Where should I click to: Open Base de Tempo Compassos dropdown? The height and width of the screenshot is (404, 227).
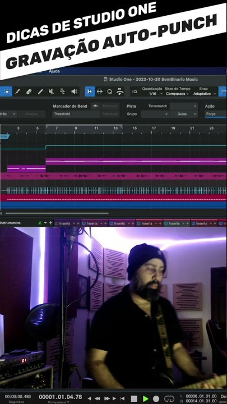pyautogui.click(x=177, y=94)
